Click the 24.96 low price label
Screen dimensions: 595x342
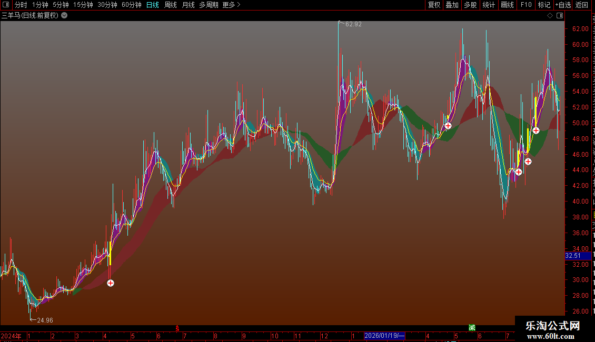coord(45,320)
